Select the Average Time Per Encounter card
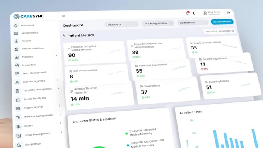 point(100,96)
